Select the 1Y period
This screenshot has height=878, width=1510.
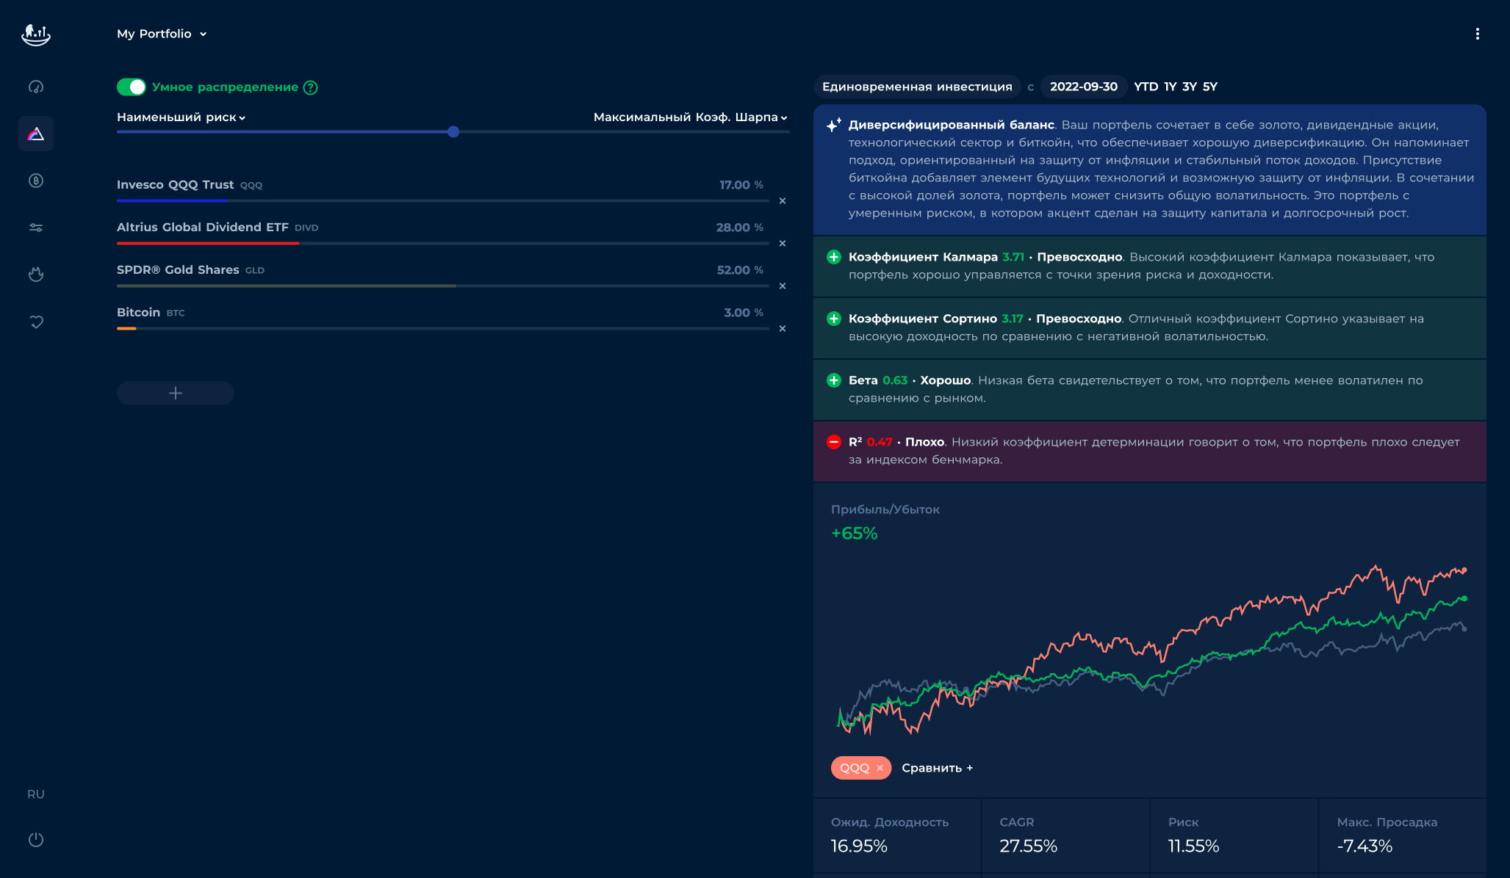[1171, 87]
